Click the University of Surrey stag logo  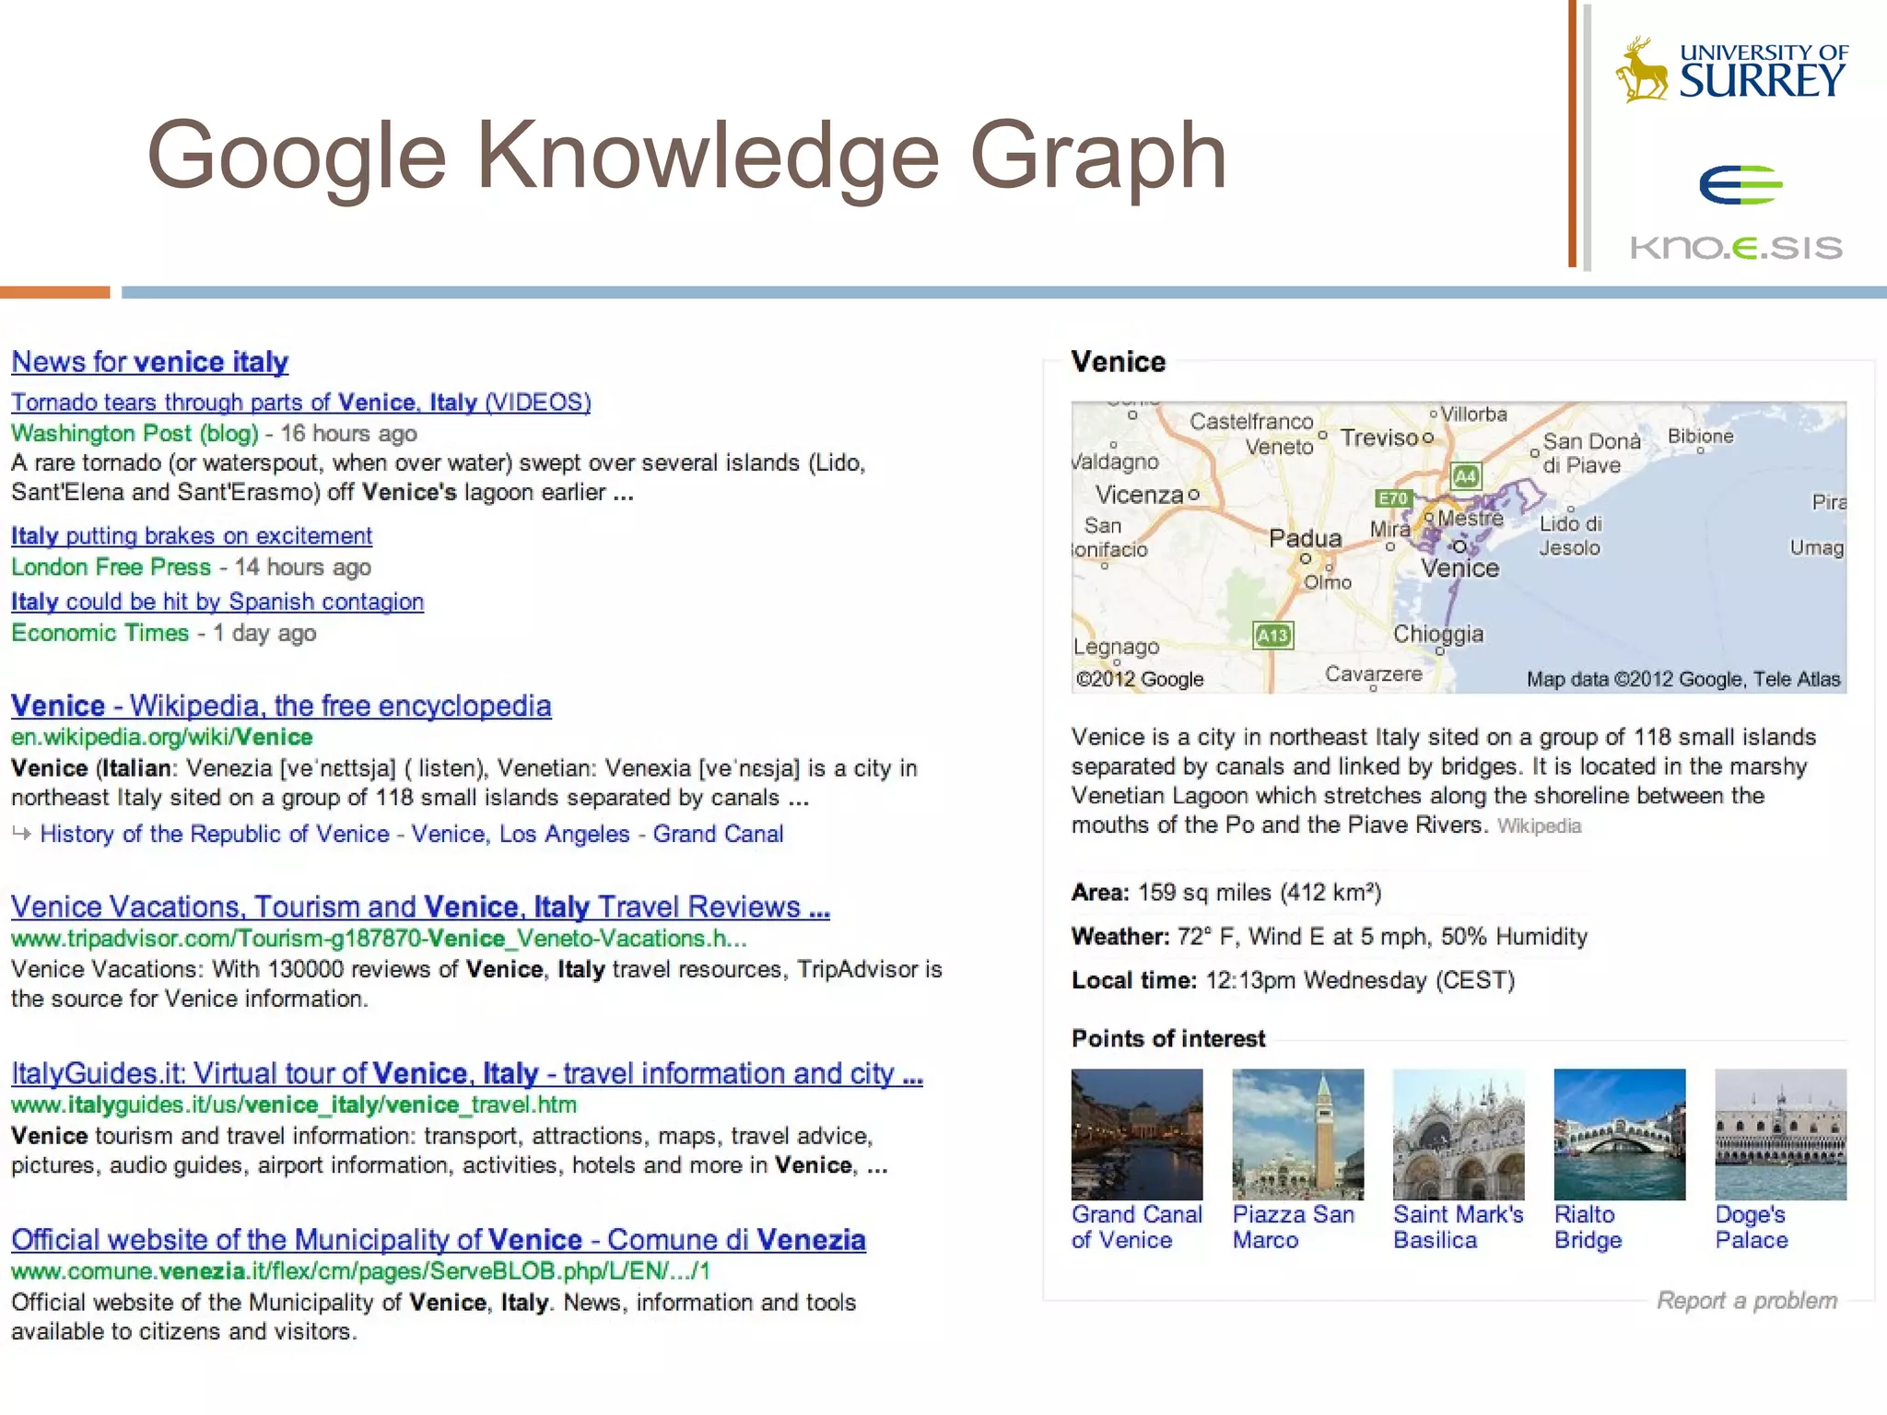[1640, 69]
